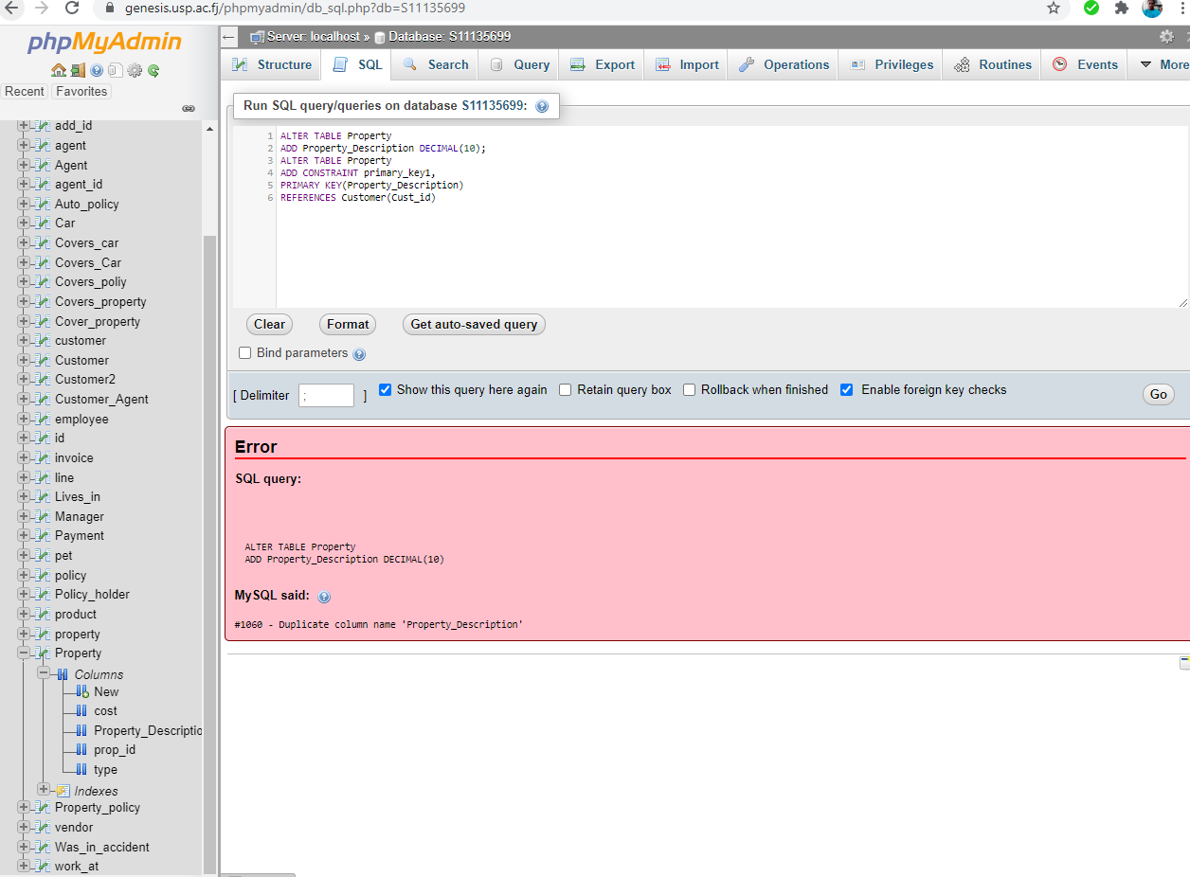Open the browser extensions puzzle icon
The image size is (1190, 877).
point(1122,8)
